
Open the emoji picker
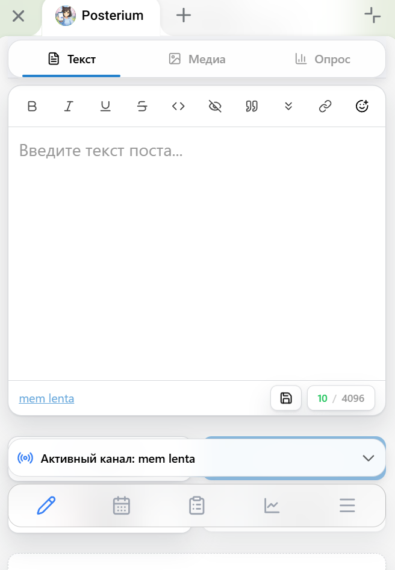tap(362, 106)
